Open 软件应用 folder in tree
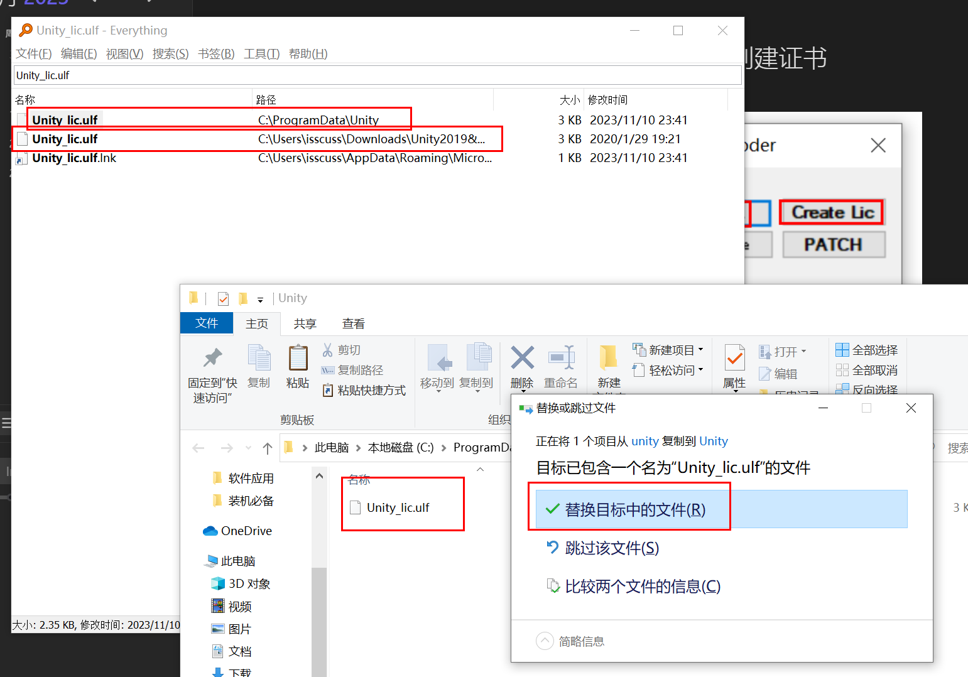The image size is (968, 677). click(243, 478)
